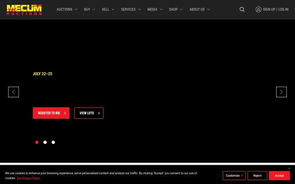Image resolution: width=295 pixels, height=184 pixels.
Task: Reject cookies in the banner
Action: point(257,175)
